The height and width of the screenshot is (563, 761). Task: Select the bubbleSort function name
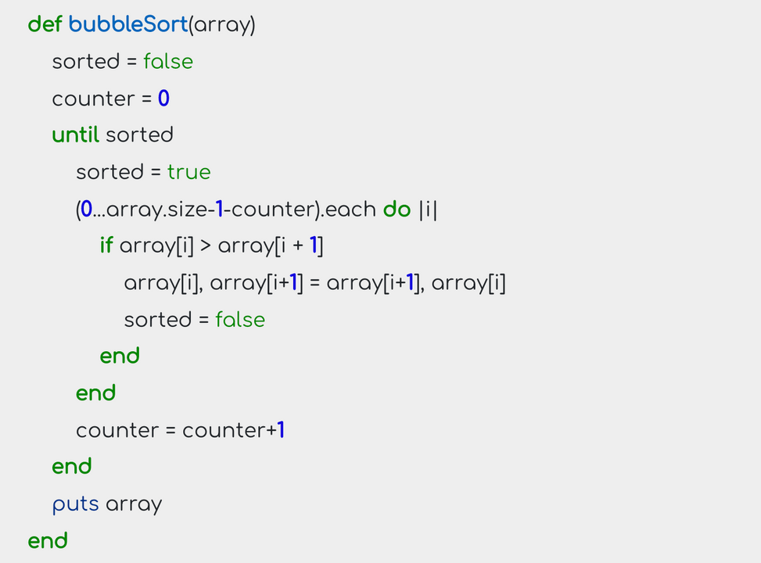[x=128, y=24]
